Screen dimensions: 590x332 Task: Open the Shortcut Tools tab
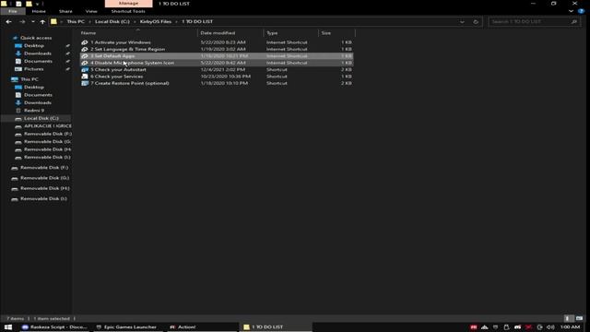click(128, 11)
